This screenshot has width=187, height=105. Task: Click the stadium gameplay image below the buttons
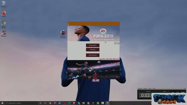[x=93, y=70]
